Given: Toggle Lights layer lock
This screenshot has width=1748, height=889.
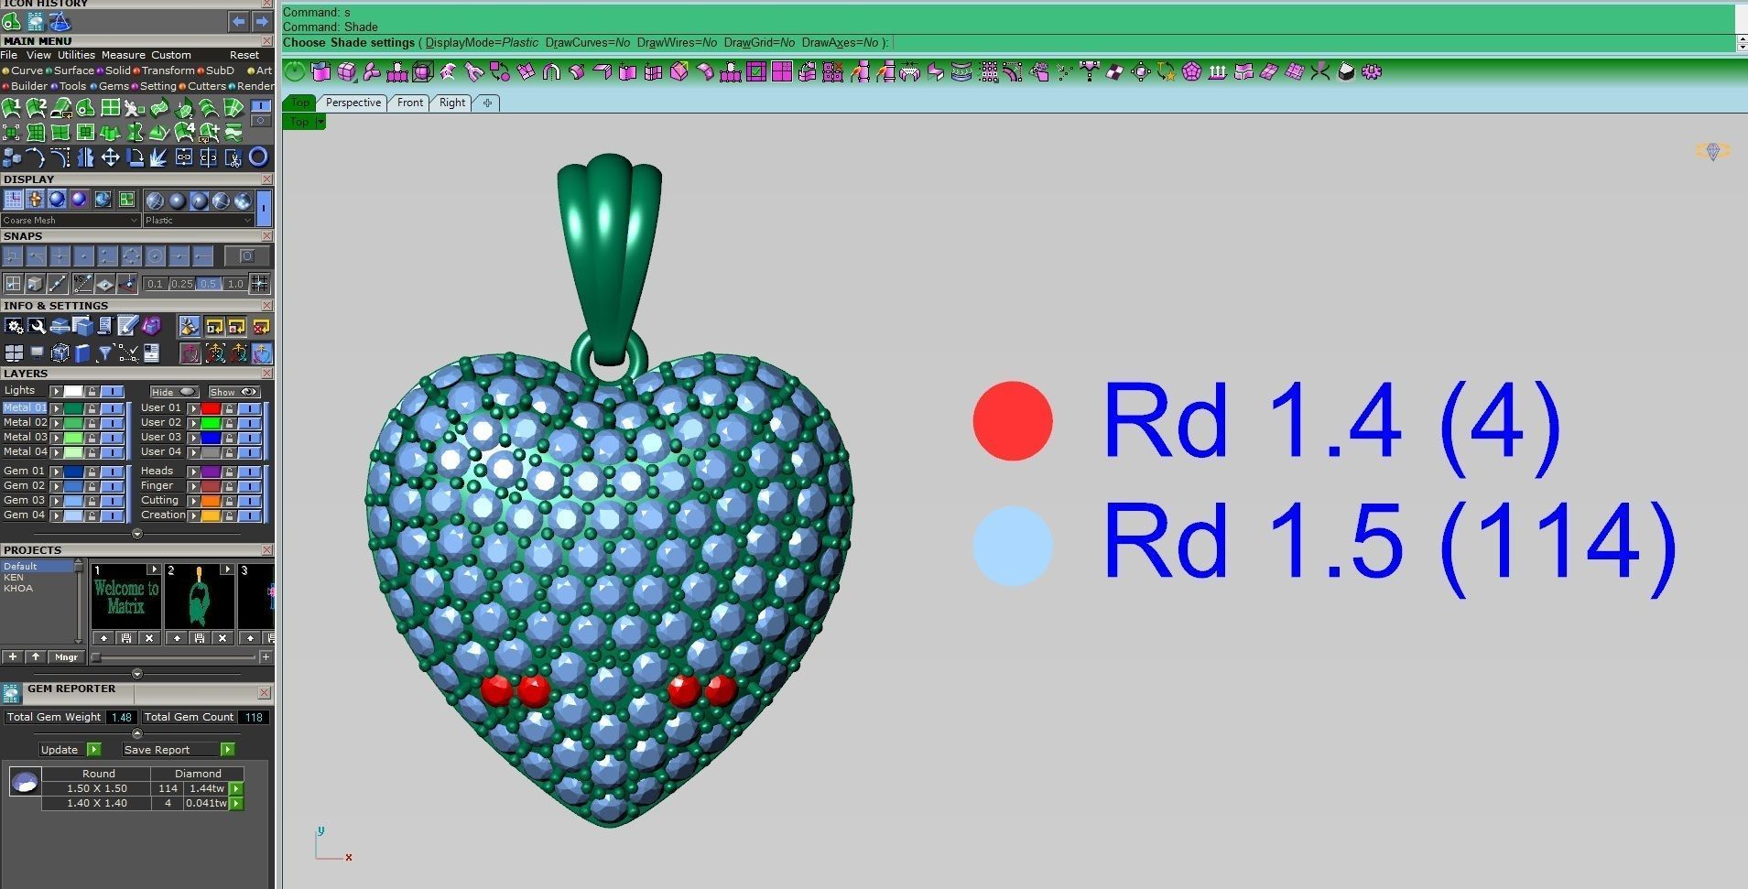Looking at the screenshot, I should tap(92, 391).
